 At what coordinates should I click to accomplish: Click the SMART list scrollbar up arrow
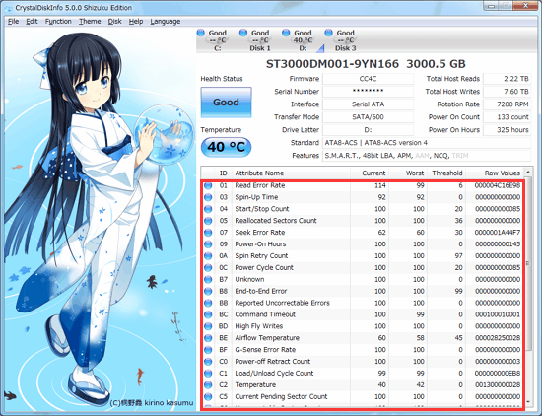coord(528,172)
